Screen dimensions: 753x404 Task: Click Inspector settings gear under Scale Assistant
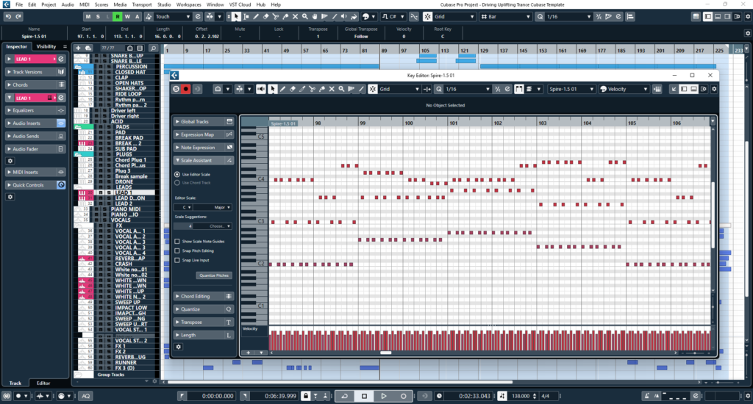pos(178,347)
